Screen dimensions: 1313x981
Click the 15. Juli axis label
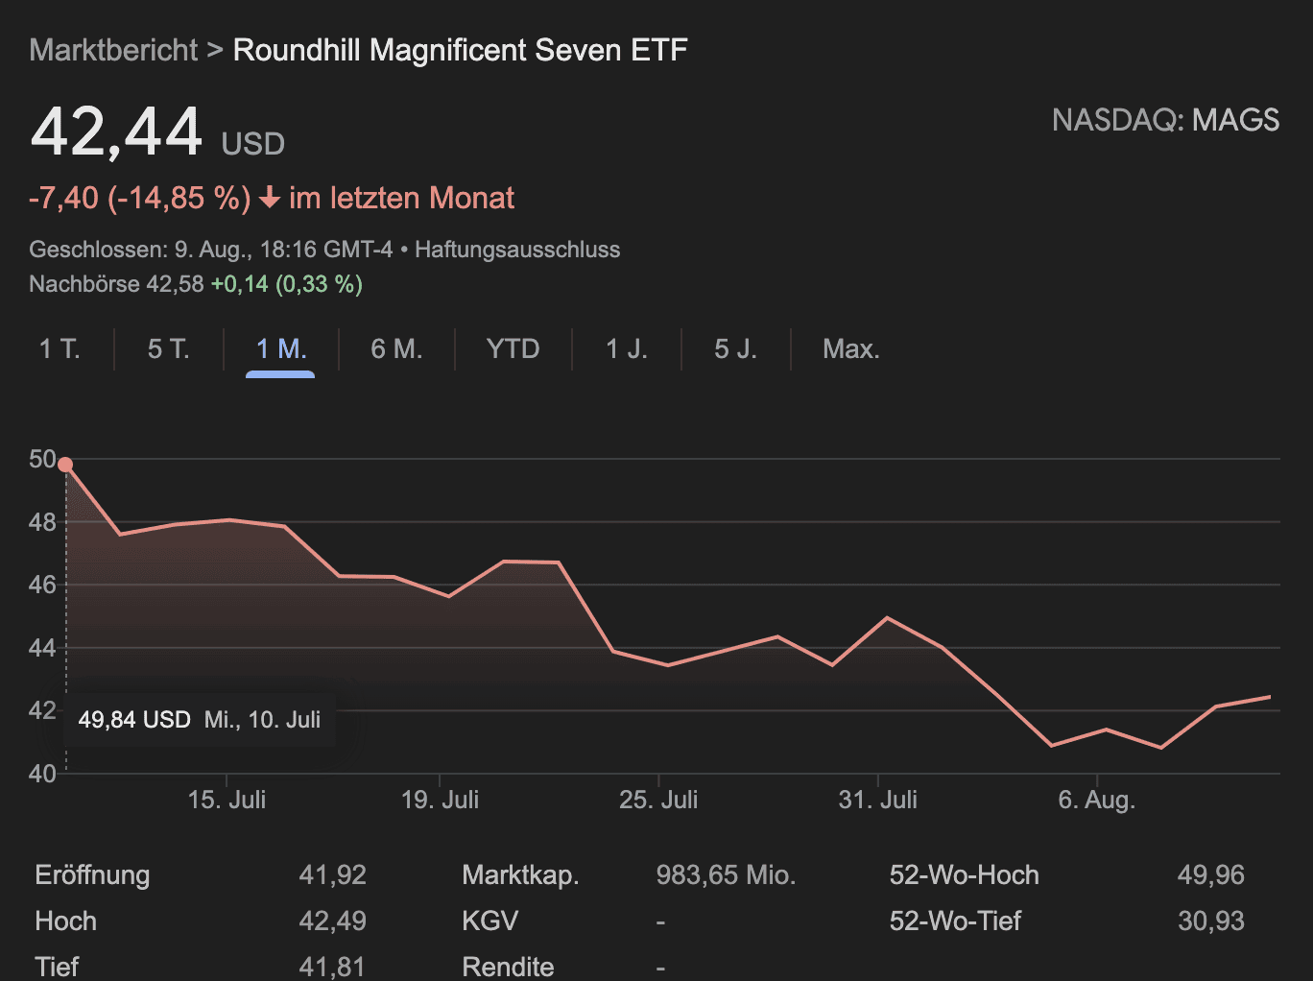point(227,800)
